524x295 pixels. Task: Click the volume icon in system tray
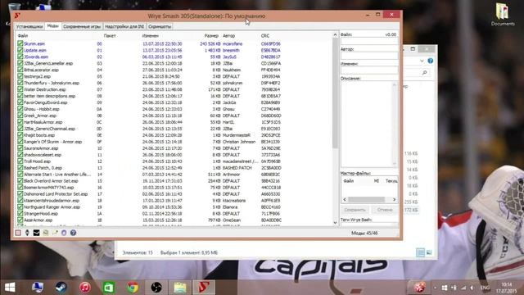(x=472, y=288)
